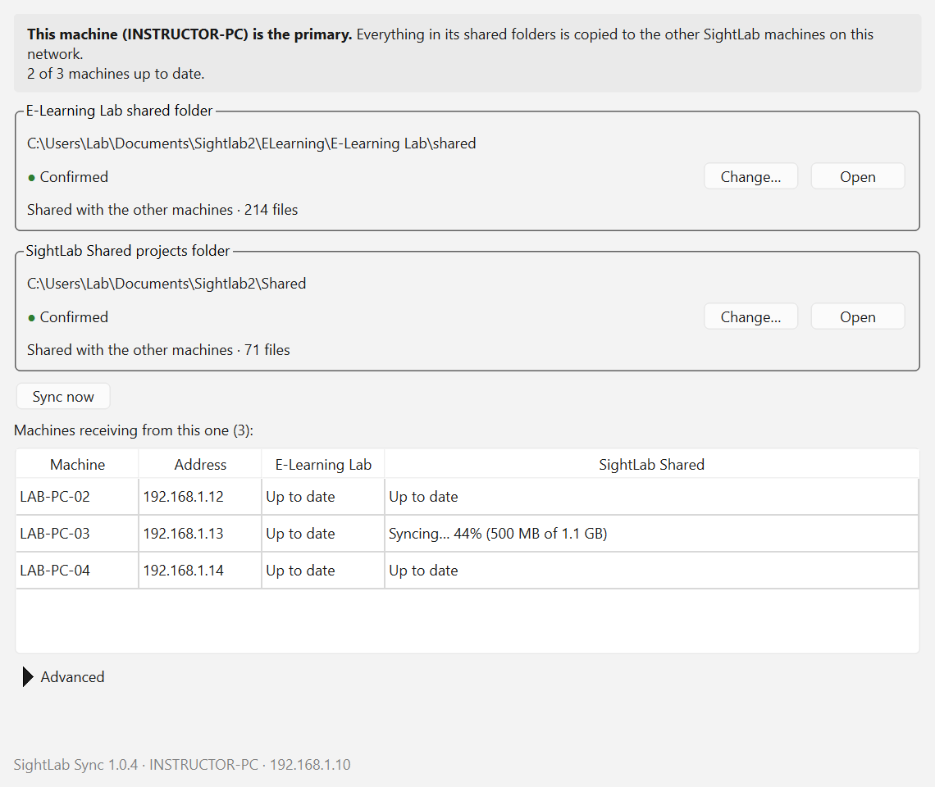Click the 'Machines receiving from this one (3):' label
Viewport: 935px width, 787px height.
point(134,430)
